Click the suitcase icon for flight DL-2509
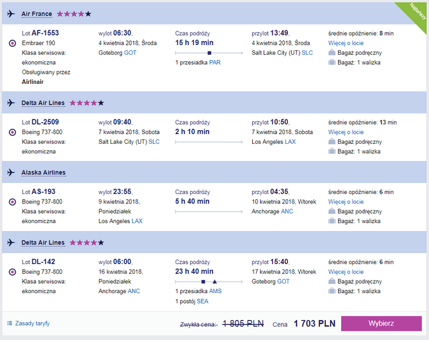Screen dimensions: 429x340 point(331,151)
